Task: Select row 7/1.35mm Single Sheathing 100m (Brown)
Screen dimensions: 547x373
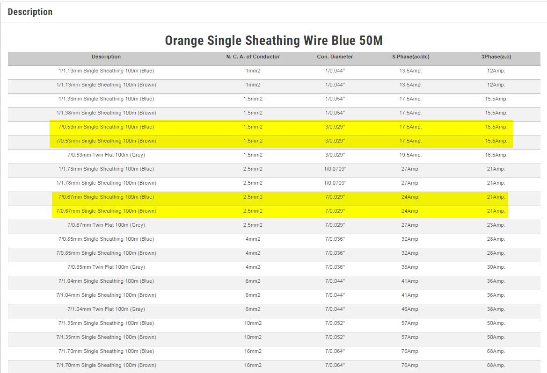Action: [x=274, y=339]
